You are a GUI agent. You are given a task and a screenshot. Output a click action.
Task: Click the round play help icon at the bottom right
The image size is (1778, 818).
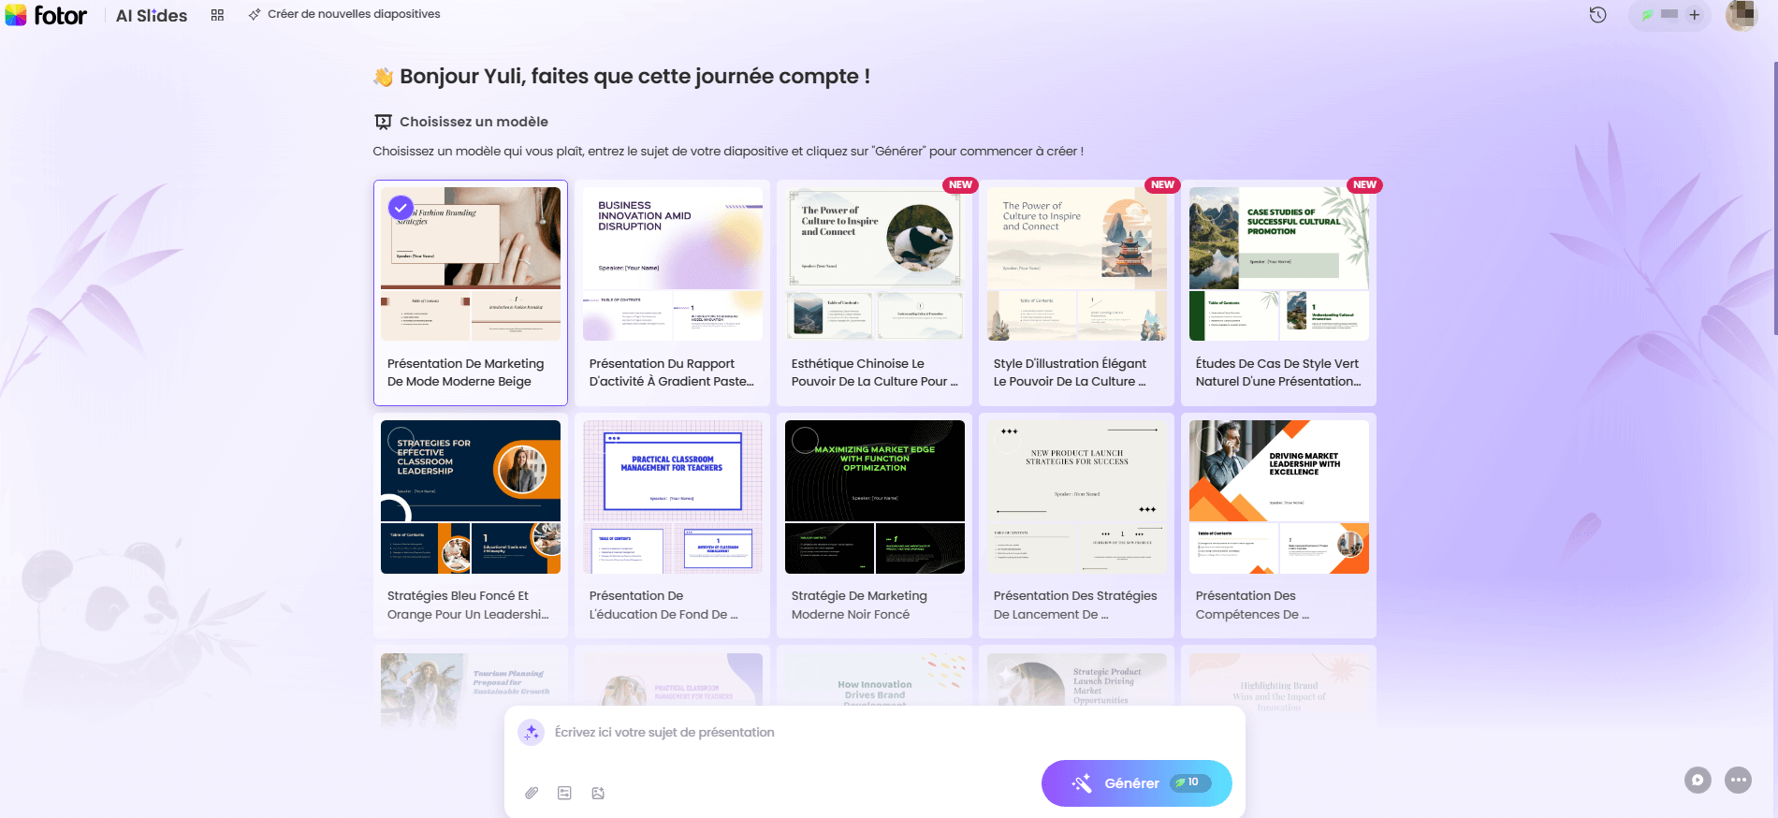pyautogui.click(x=1698, y=780)
